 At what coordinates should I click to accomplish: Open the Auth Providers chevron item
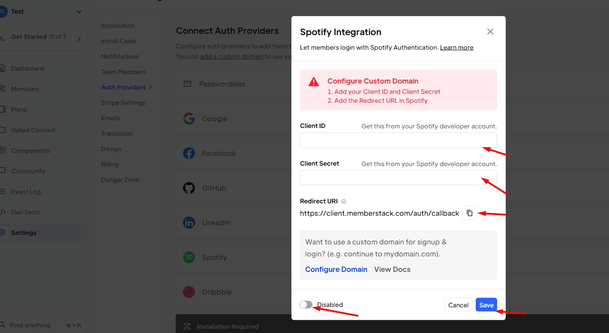126,87
